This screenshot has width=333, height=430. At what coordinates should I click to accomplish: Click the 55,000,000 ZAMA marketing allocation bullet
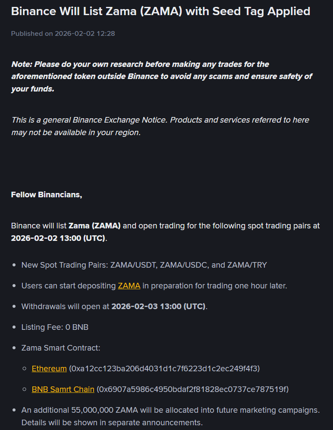click(x=170, y=416)
